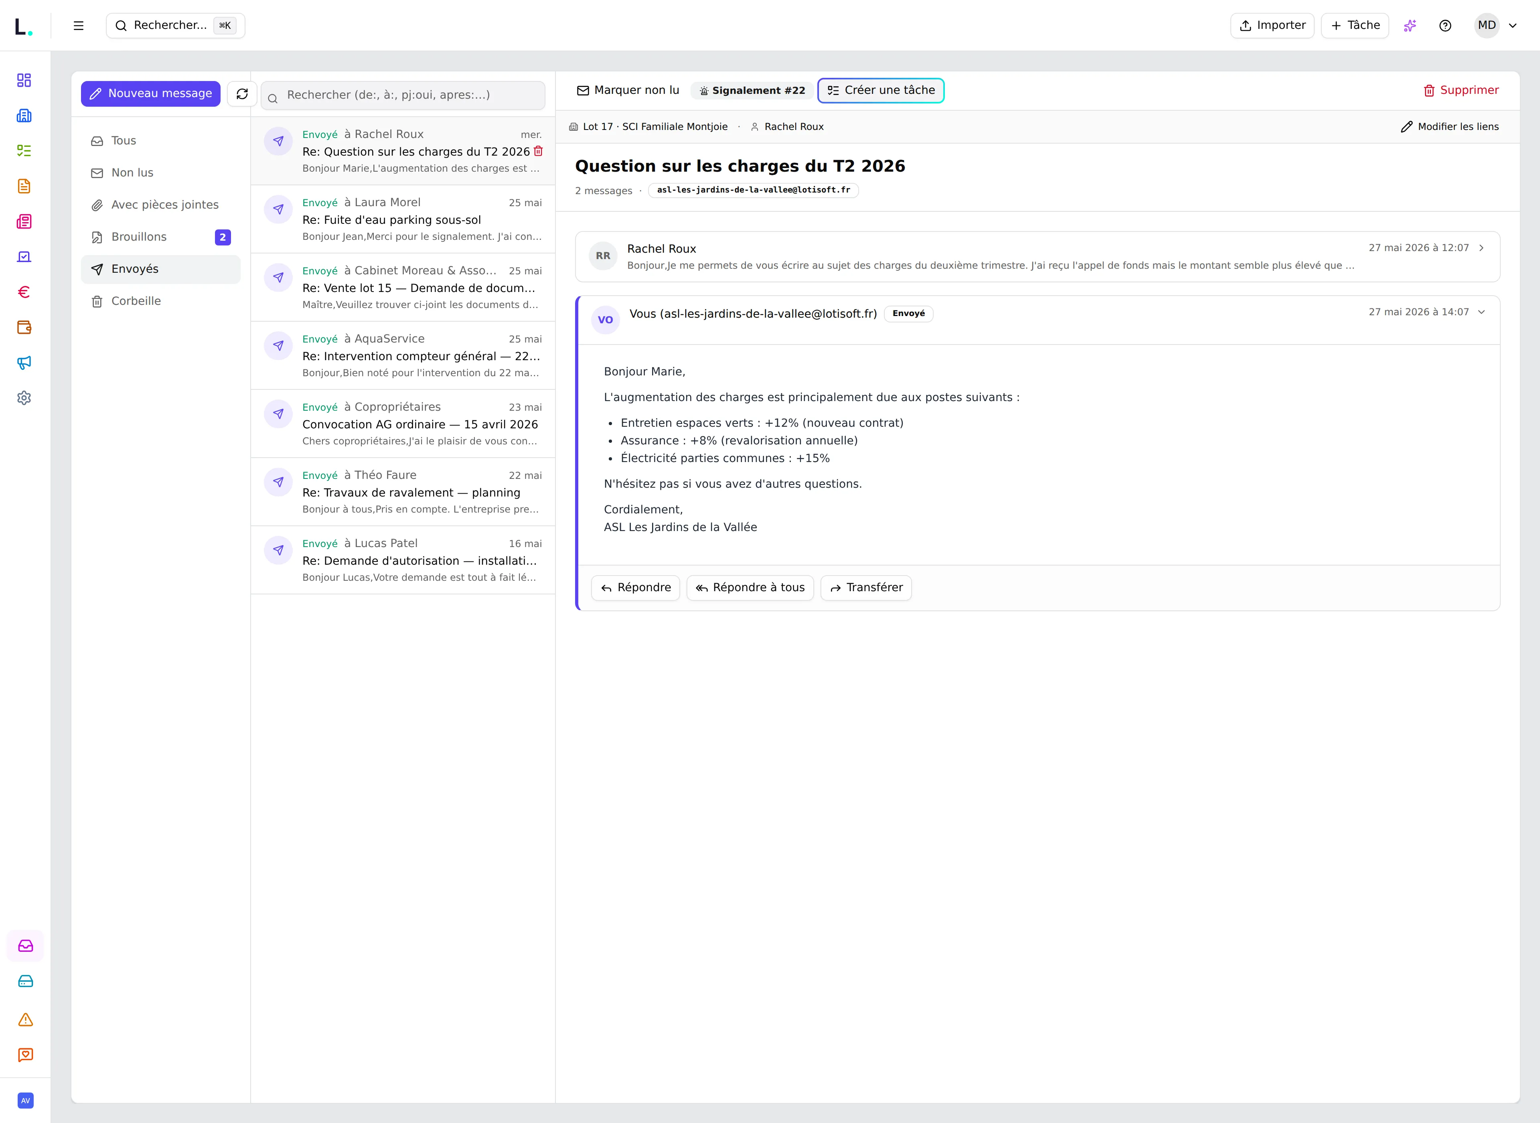Viewport: 1540px width, 1123px height.
Task: Open Convocation AG ordinaire message
Action: click(403, 424)
